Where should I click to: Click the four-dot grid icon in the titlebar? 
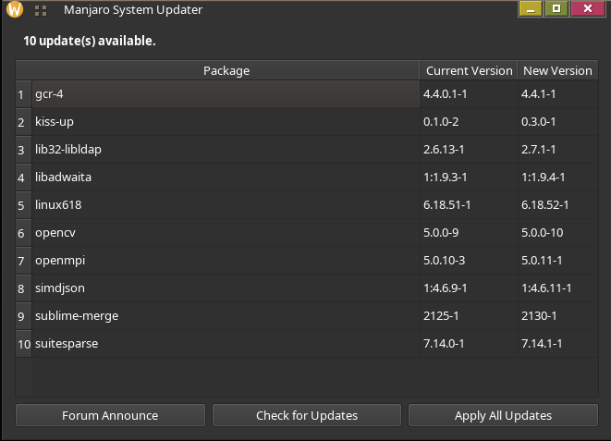click(41, 10)
